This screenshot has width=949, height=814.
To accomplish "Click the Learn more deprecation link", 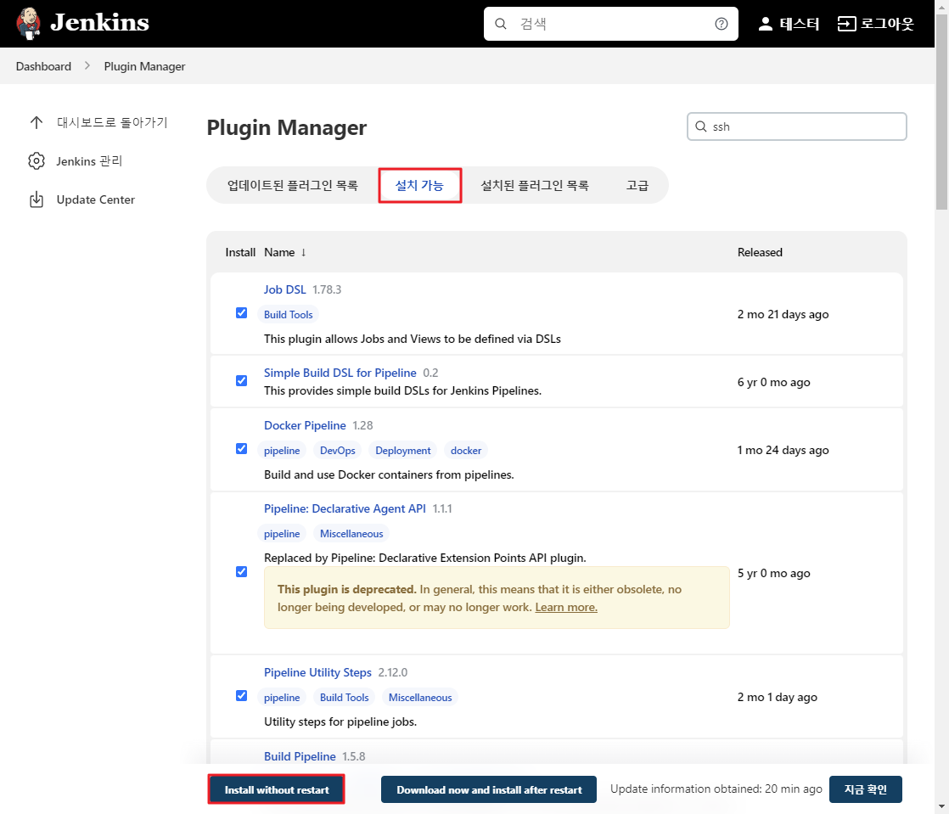I will (x=566, y=607).
